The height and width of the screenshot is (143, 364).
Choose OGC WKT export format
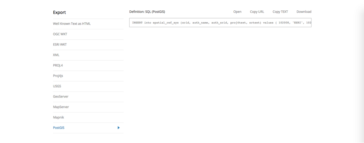click(60, 34)
